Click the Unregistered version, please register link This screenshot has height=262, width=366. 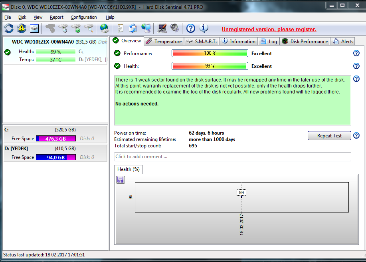point(269,30)
